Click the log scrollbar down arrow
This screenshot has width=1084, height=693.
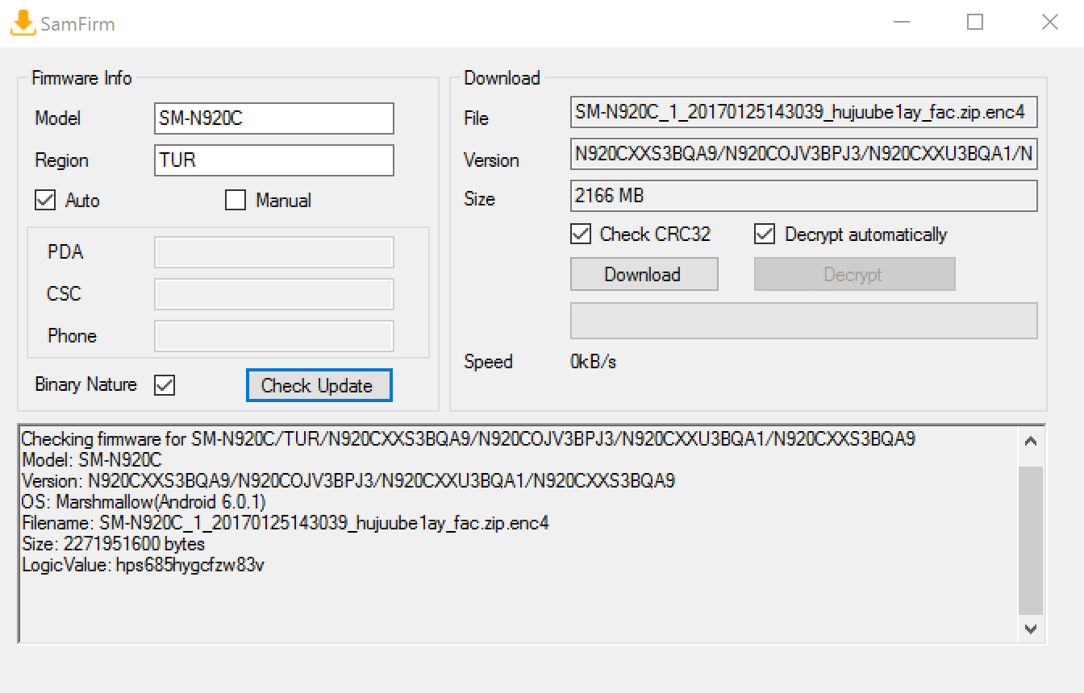coord(1031,629)
